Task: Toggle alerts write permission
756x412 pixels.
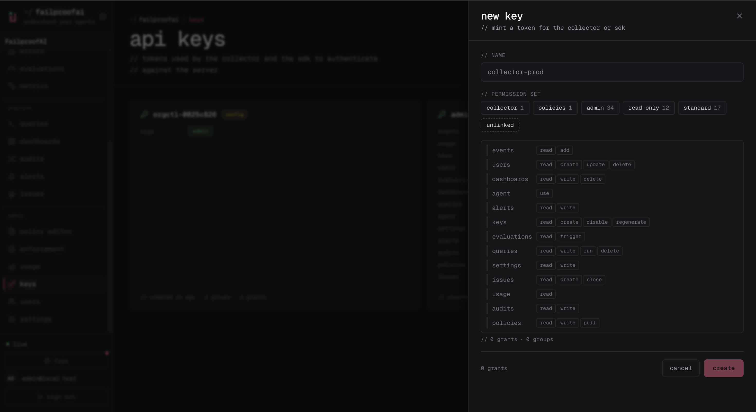Action: (x=568, y=208)
